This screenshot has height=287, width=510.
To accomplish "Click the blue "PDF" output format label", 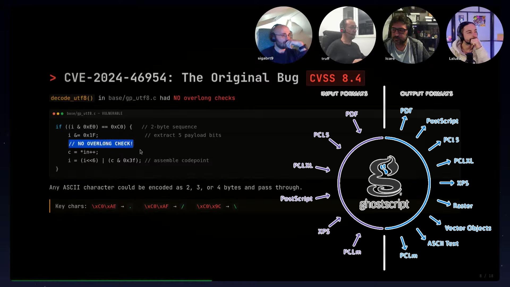I will tap(406, 111).
